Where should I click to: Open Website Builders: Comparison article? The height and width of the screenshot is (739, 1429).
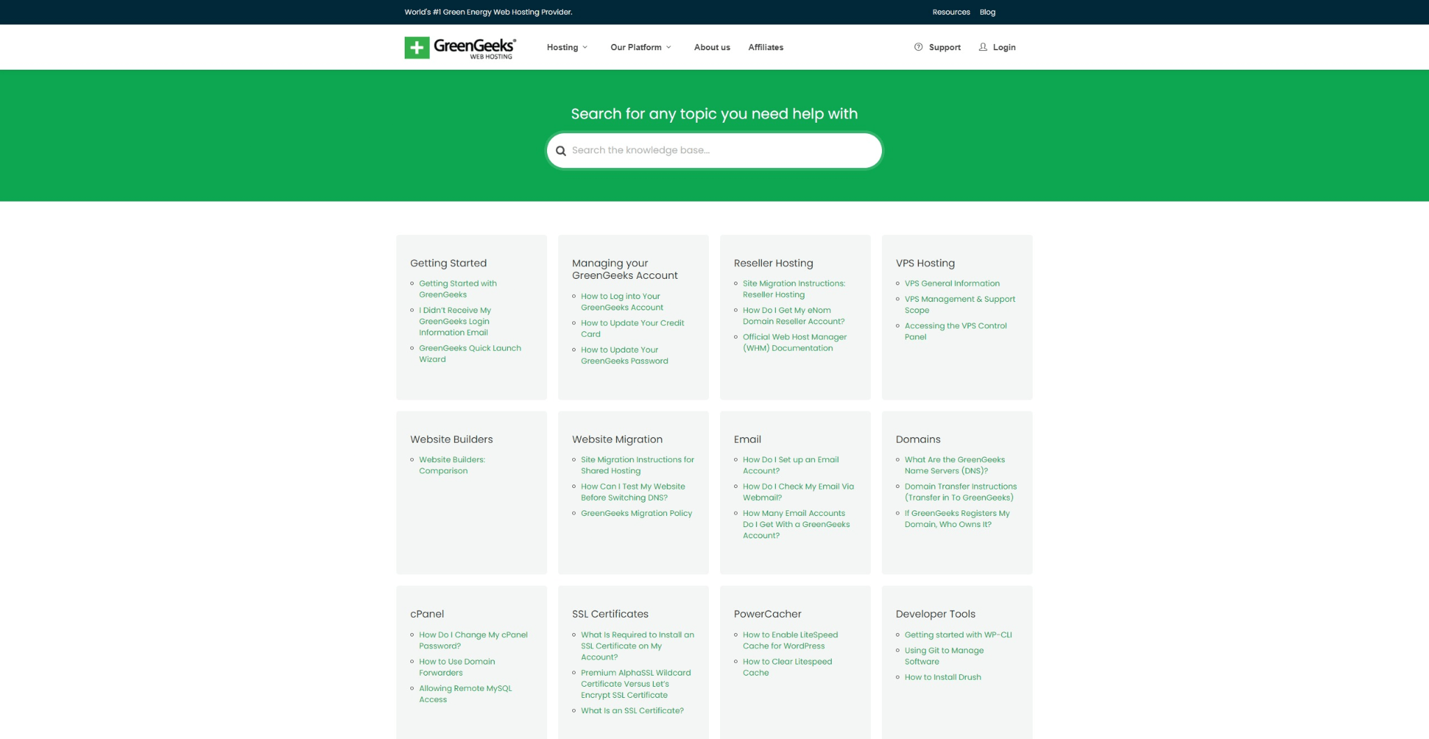click(451, 465)
